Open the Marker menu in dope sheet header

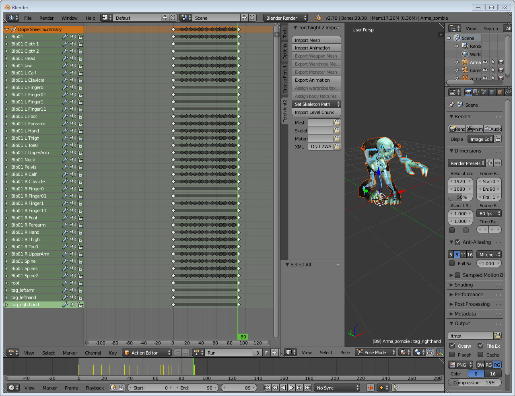pyautogui.click(x=70, y=353)
